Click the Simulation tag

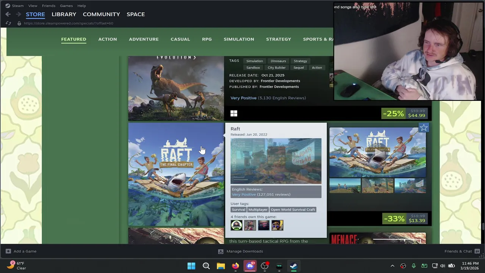tap(255, 61)
